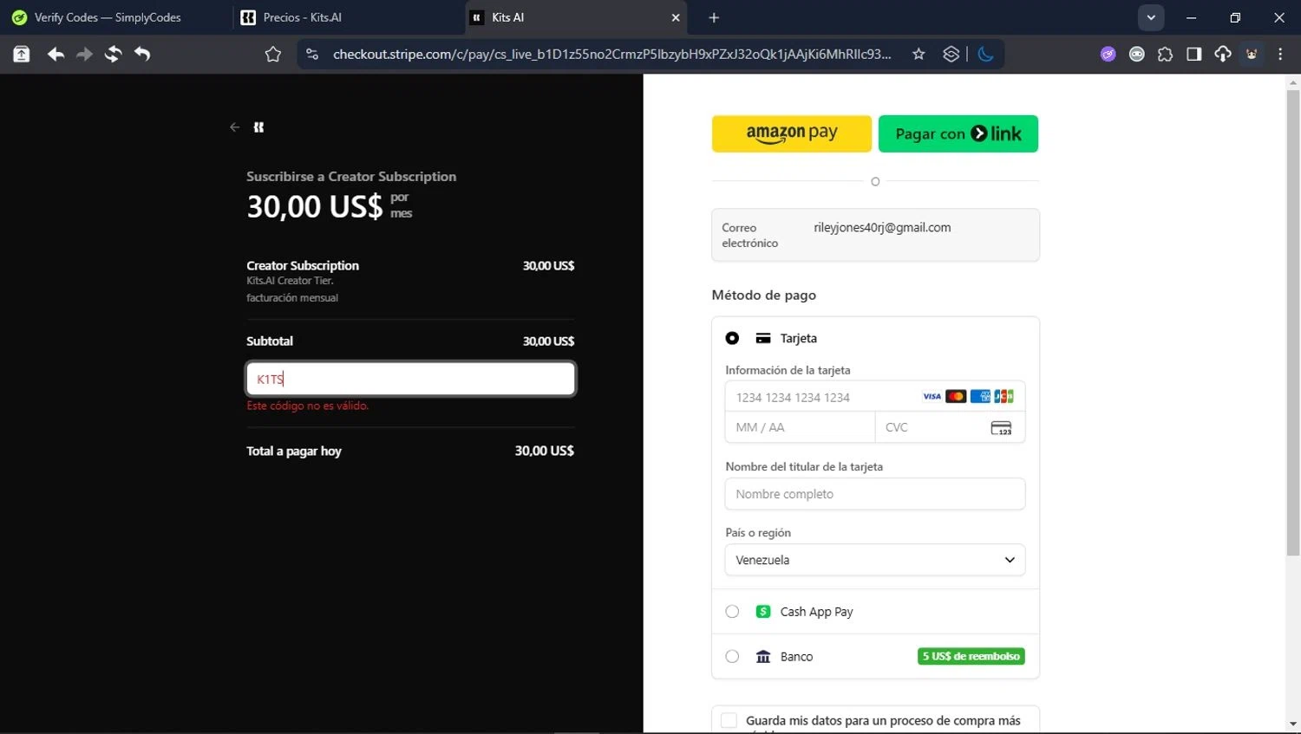
Task: Click 'Suscribirse a Creator Subscription' heading
Action: click(x=351, y=176)
